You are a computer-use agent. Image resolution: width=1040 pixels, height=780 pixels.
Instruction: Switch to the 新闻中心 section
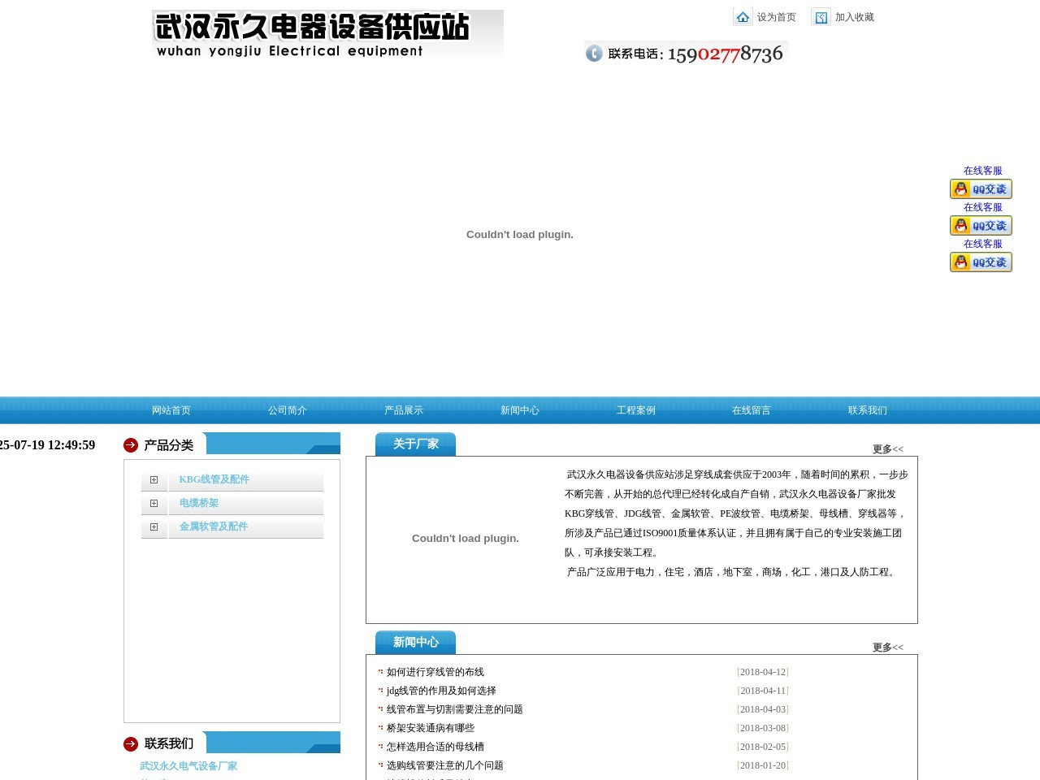tap(519, 410)
